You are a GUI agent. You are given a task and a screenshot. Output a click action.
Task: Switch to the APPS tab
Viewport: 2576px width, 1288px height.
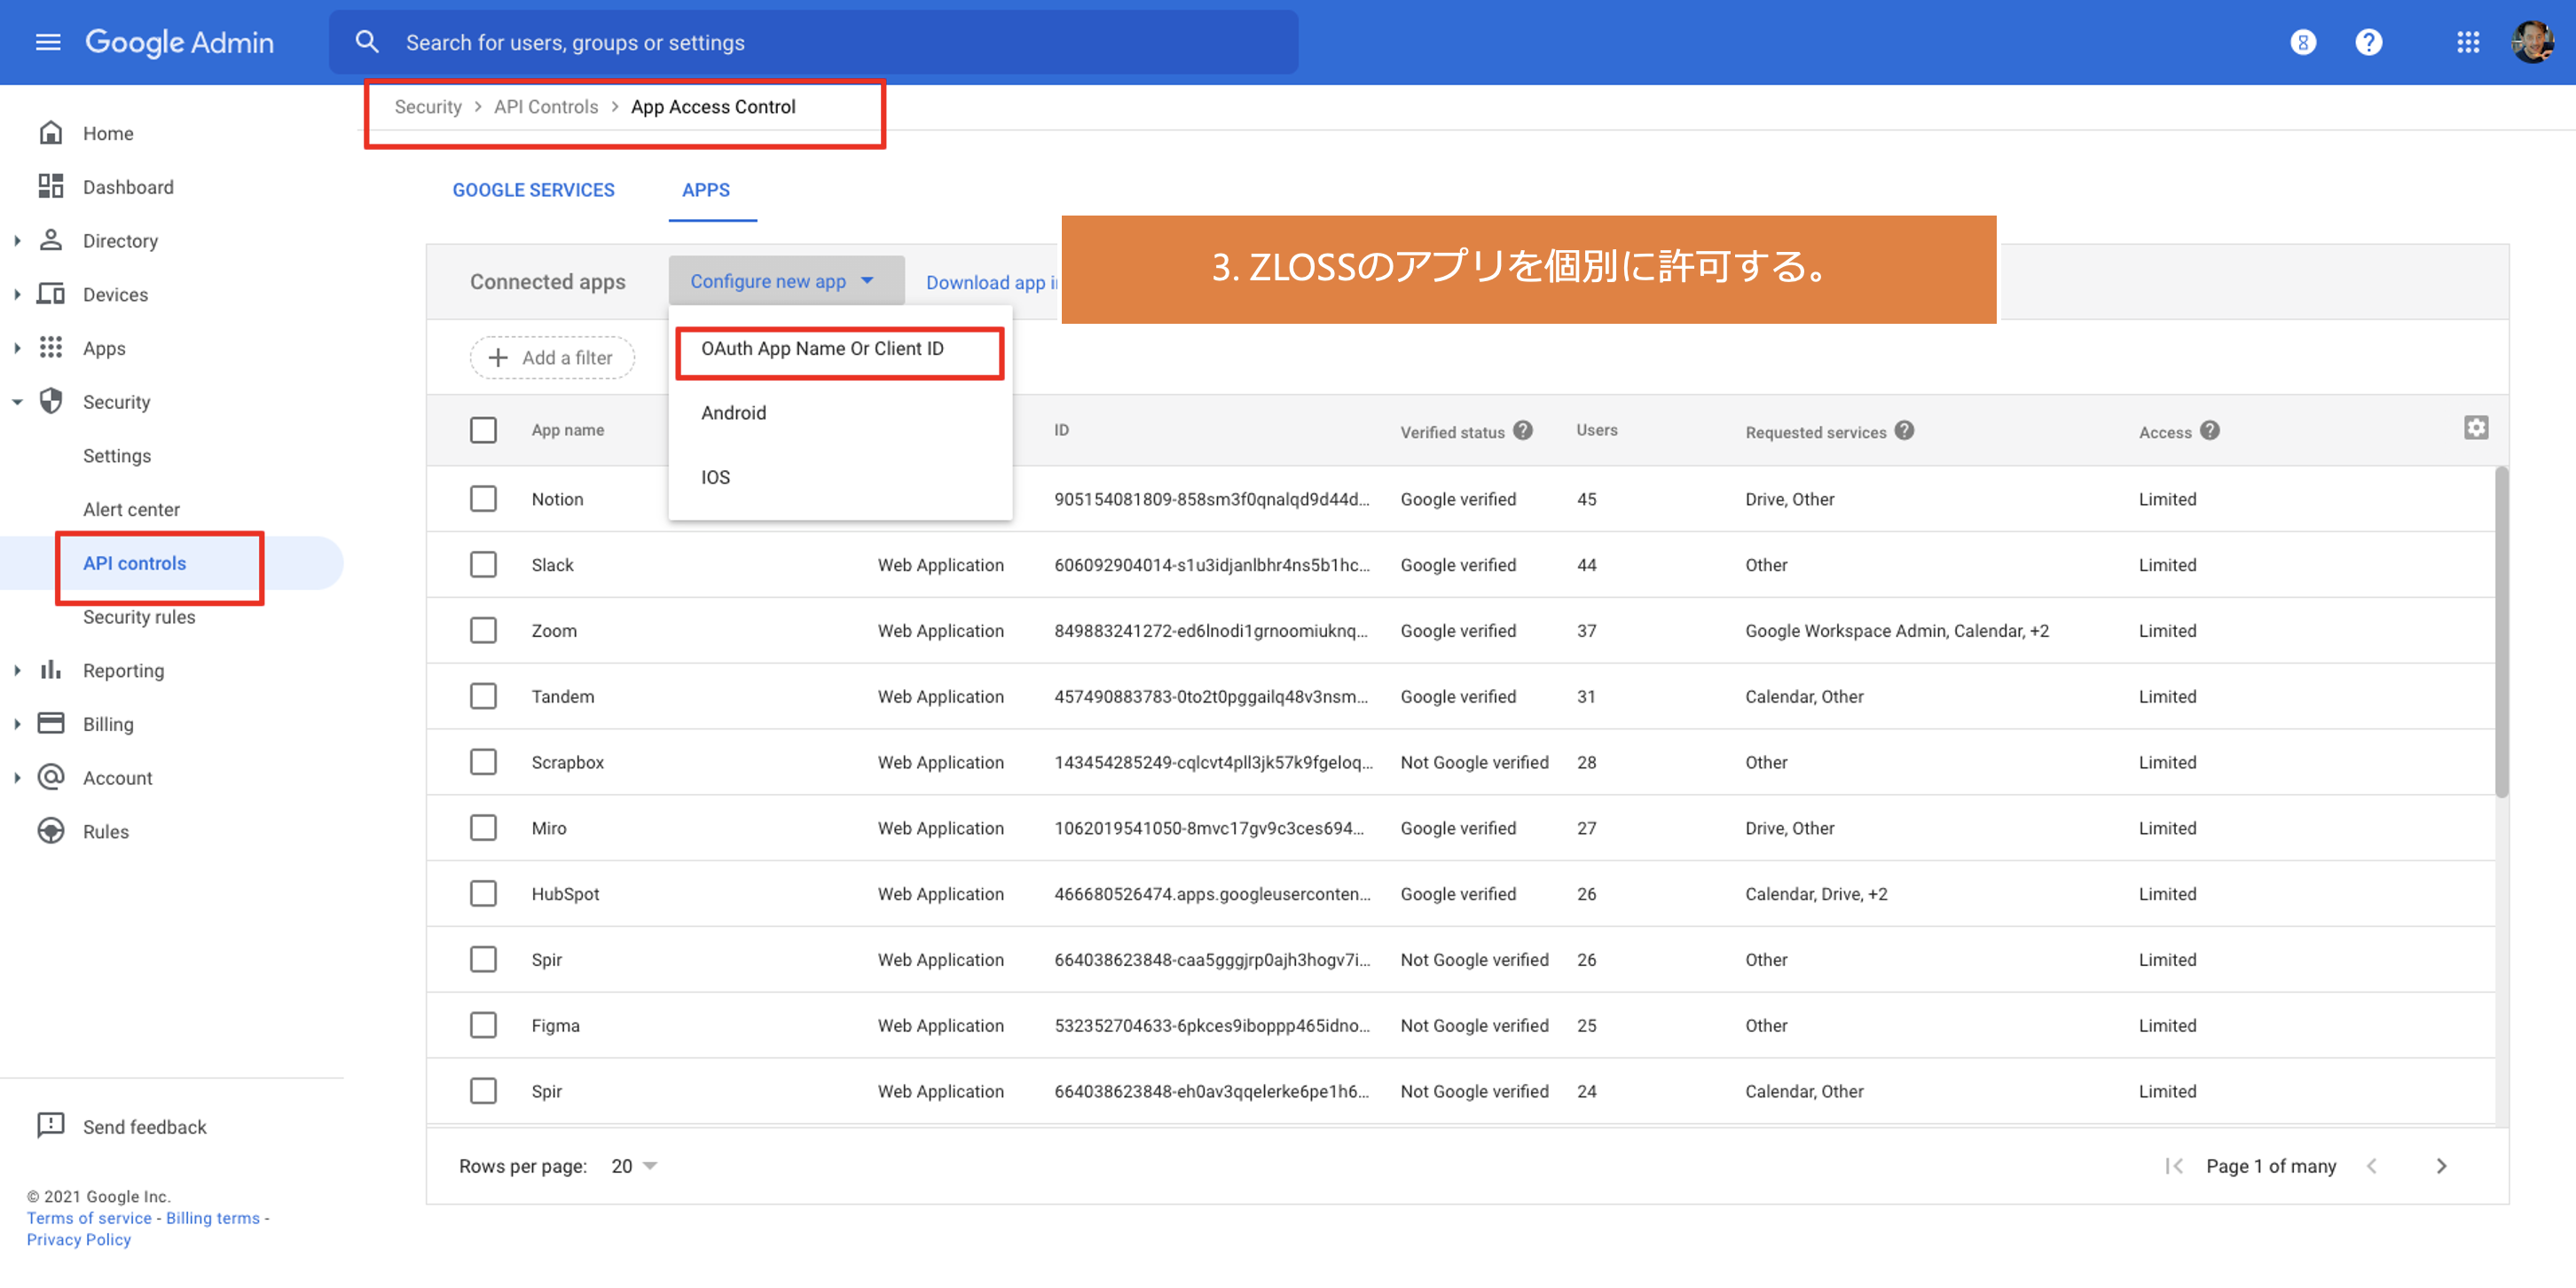coord(706,190)
